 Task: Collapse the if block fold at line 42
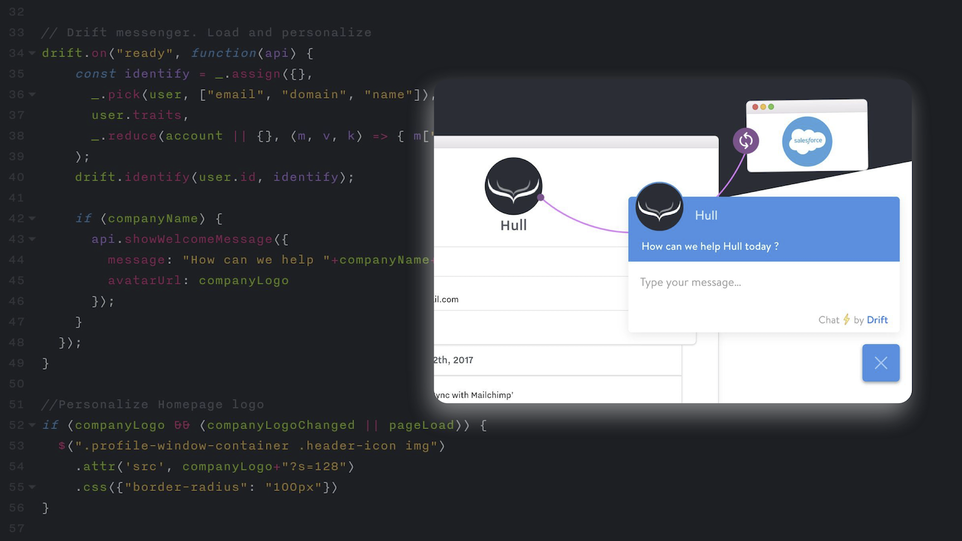point(32,219)
